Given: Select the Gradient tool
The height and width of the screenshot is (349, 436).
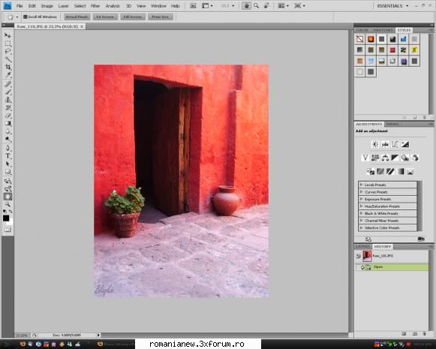Looking at the screenshot, I should pos(8,123).
